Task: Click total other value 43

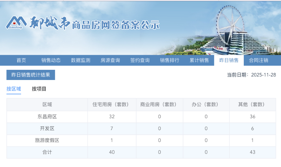Action: [253, 152]
